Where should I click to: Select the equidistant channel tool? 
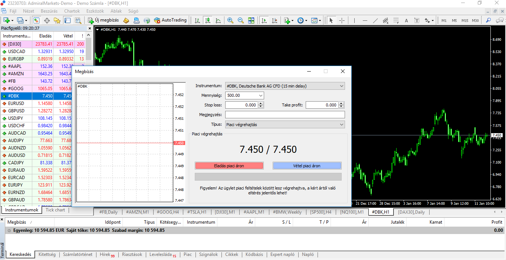click(x=386, y=20)
